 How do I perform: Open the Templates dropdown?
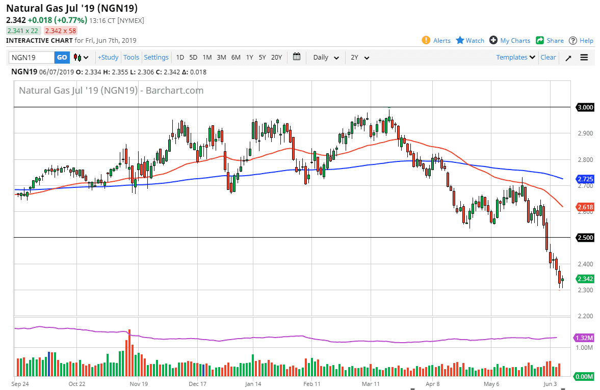[x=516, y=58]
